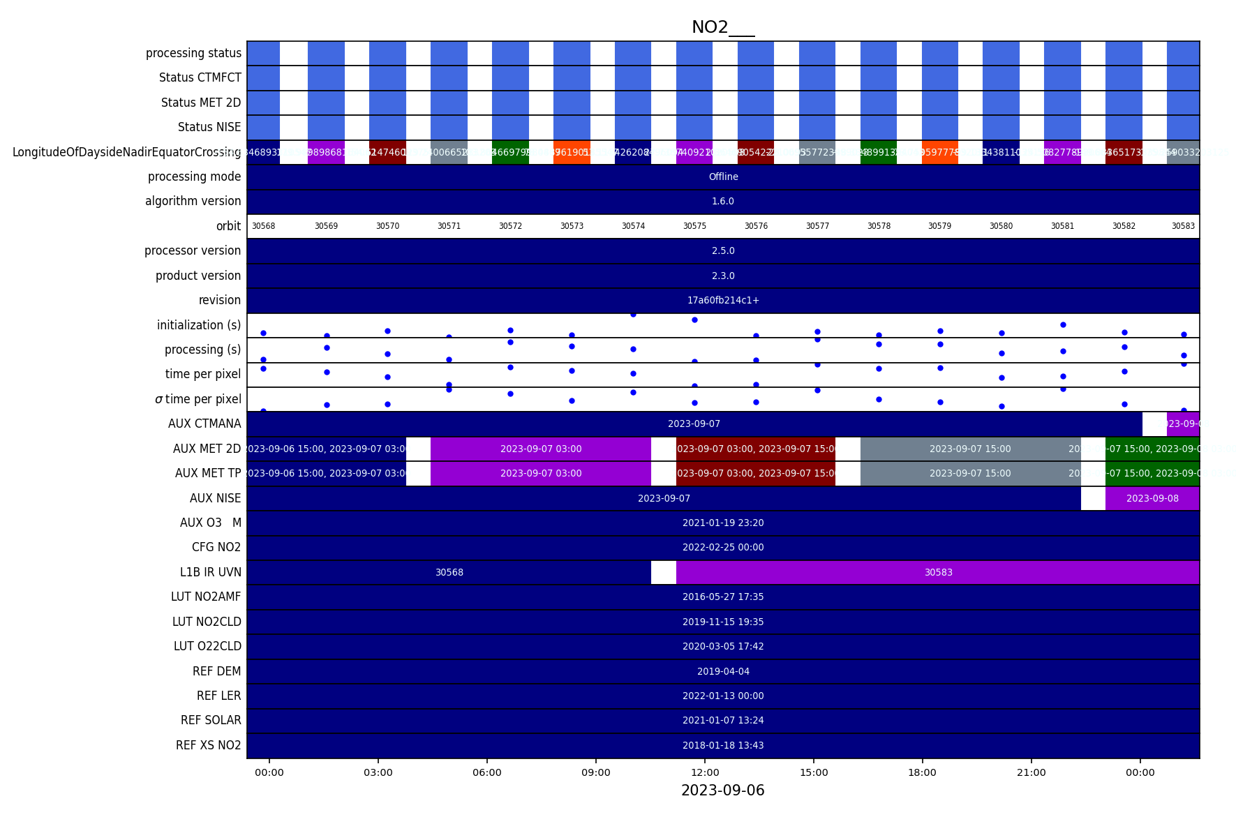This screenshot has height=824, width=1236.
Task: Click the 1.6.0 algorithm version value
Action: coord(723,201)
